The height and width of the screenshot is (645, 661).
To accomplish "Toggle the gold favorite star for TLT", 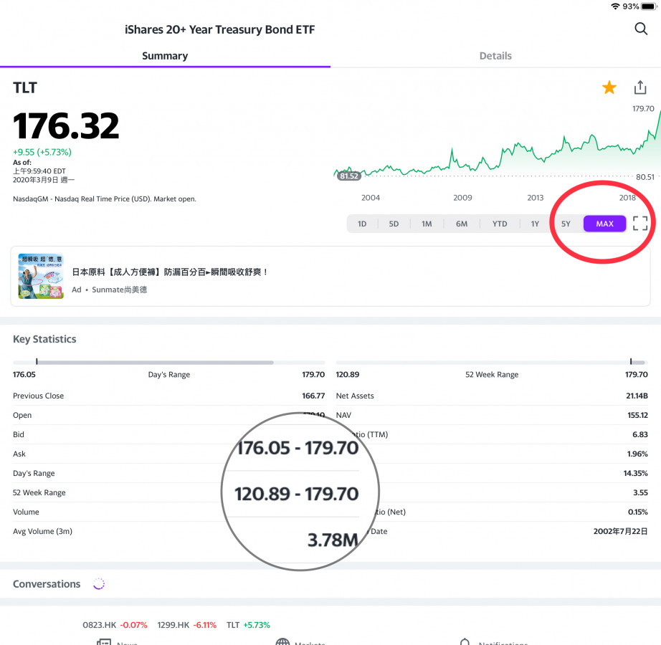I will pyautogui.click(x=609, y=87).
